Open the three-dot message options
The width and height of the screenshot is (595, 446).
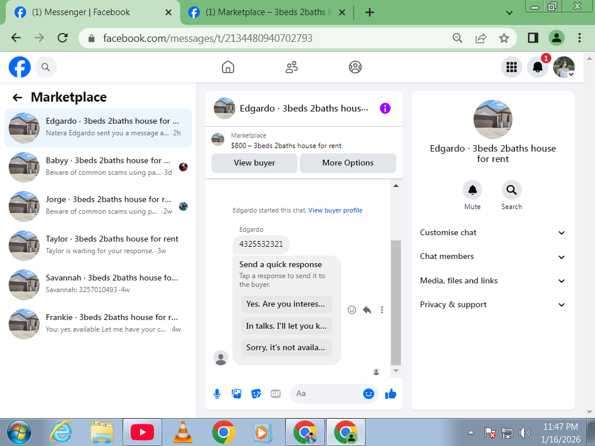(382, 310)
